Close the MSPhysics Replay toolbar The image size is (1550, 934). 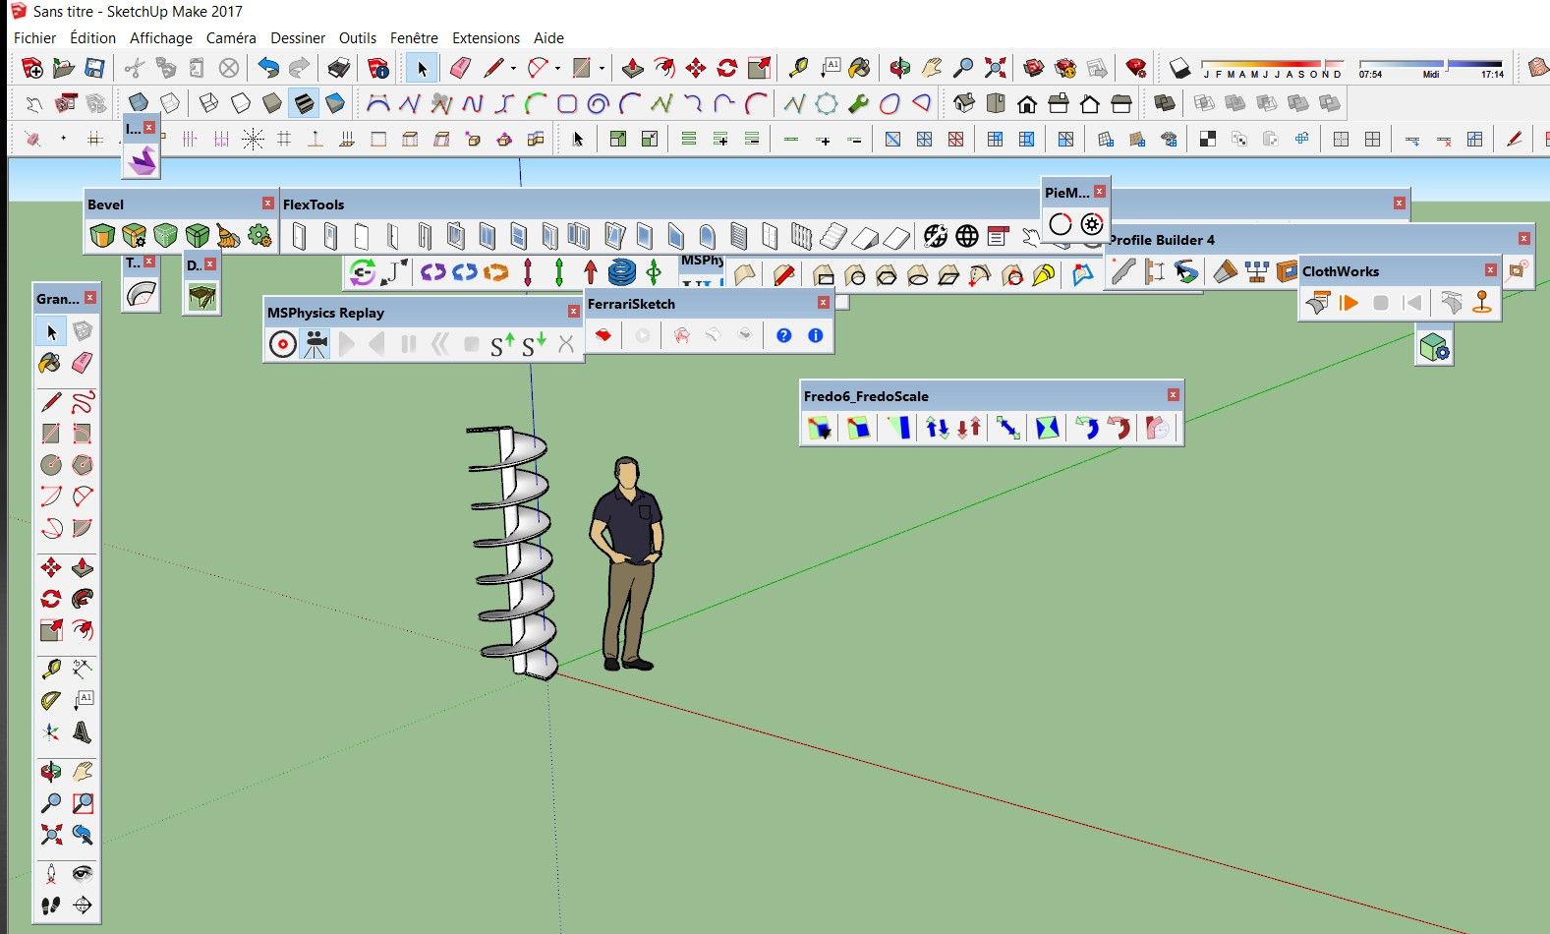[573, 312]
